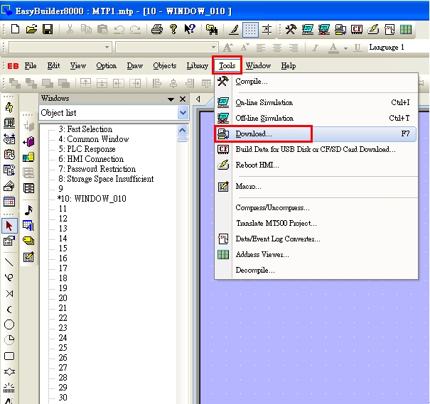Open the Objects menu
The image size is (430, 404).
pyautogui.click(x=165, y=66)
